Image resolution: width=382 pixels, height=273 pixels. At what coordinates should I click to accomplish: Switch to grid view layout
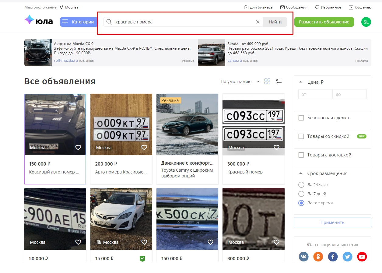coord(267,81)
